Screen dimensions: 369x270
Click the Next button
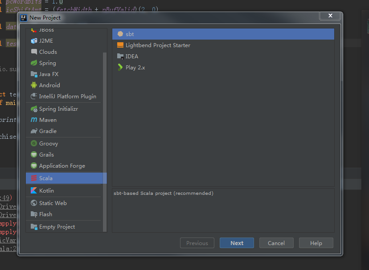point(237,243)
